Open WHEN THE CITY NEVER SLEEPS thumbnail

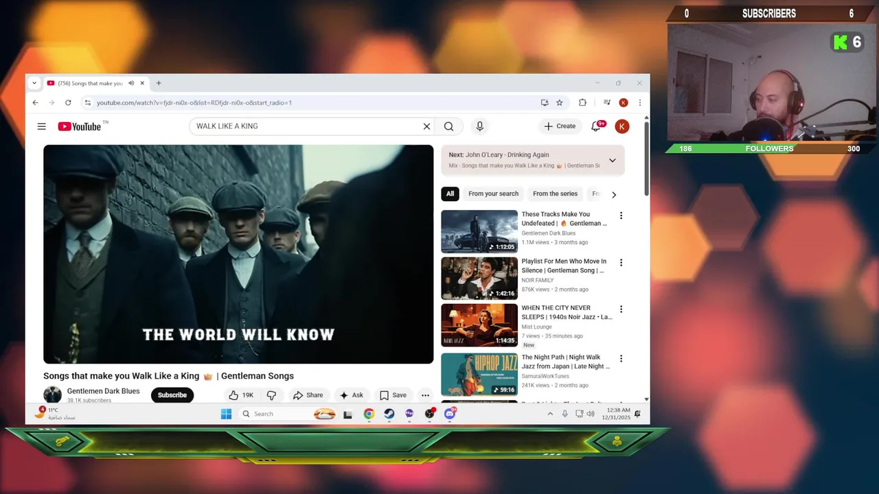(x=479, y=325)
